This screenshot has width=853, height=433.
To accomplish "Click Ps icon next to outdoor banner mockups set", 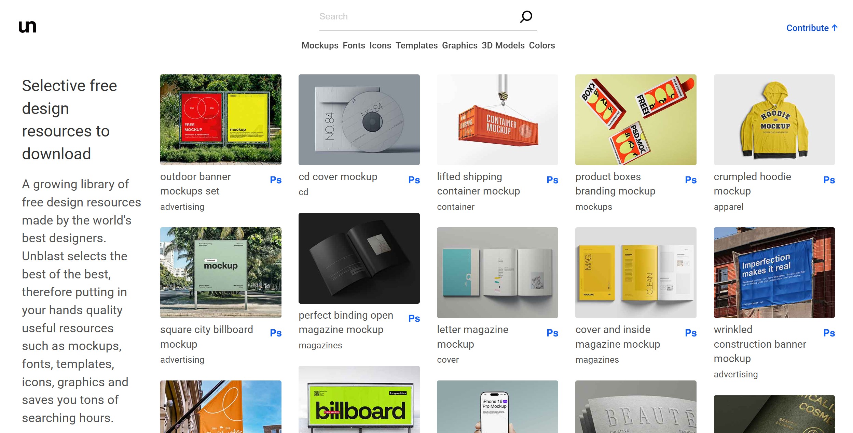I will click(x=276, y=180).
